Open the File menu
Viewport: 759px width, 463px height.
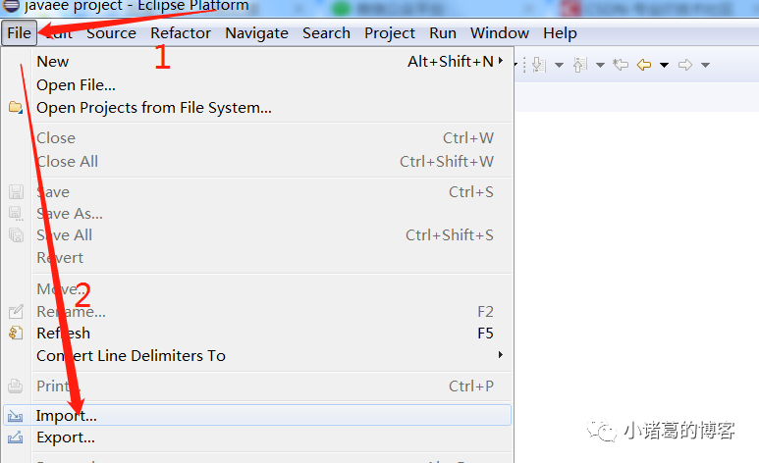[19, 33]
